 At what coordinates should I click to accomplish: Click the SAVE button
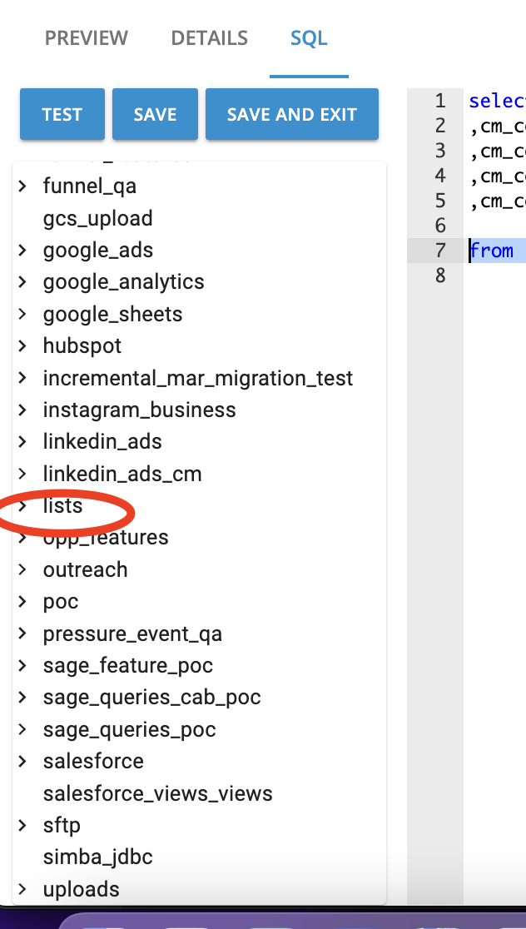155,114
